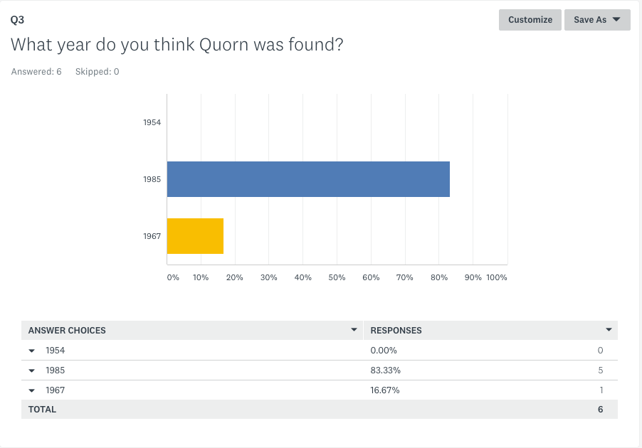This screenshot has width=642, height=448.
Task: Click the Answered: 6 label
Action: [36, 71]
